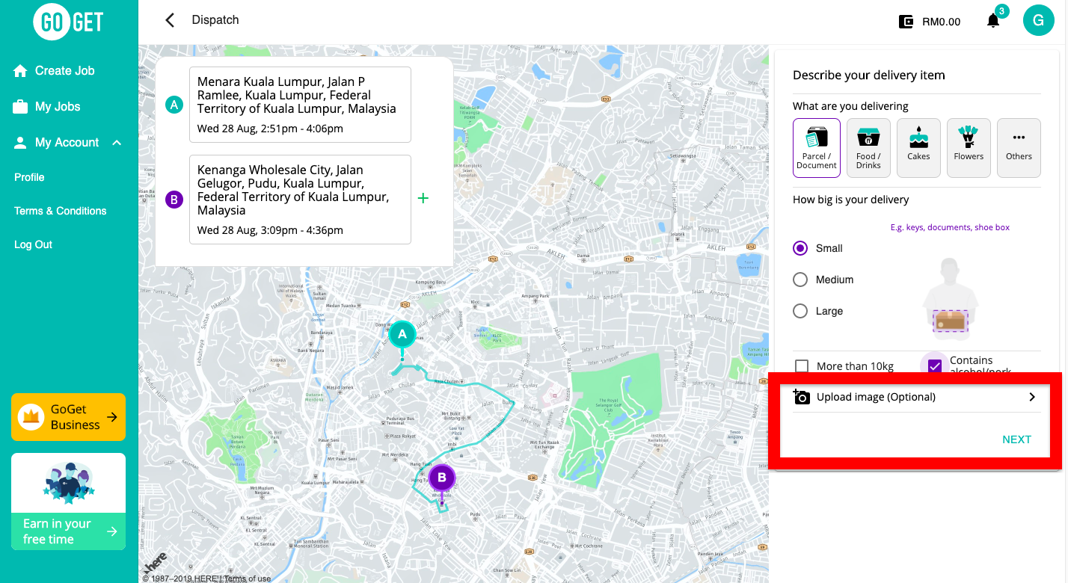Choose the Small size option
1068x583 pixels.
[800, 248]
